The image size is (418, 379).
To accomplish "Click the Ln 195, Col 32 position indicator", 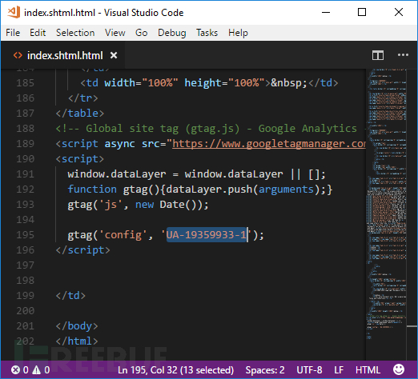I will click(x=175, y=370).
